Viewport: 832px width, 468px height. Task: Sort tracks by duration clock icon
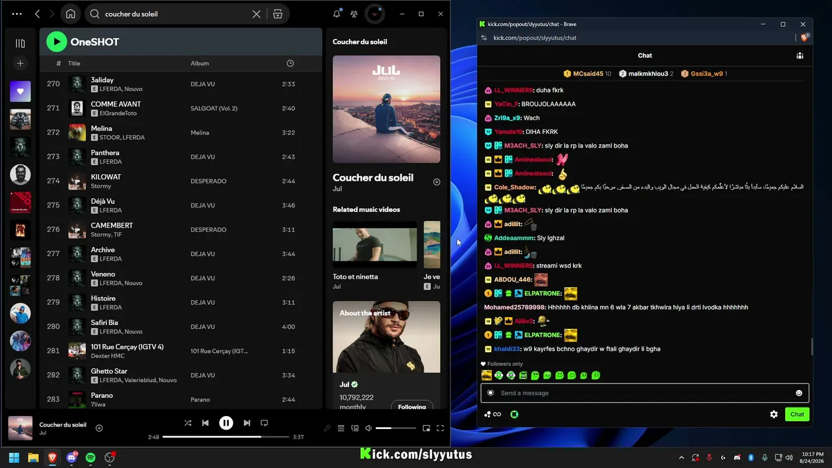290,63
